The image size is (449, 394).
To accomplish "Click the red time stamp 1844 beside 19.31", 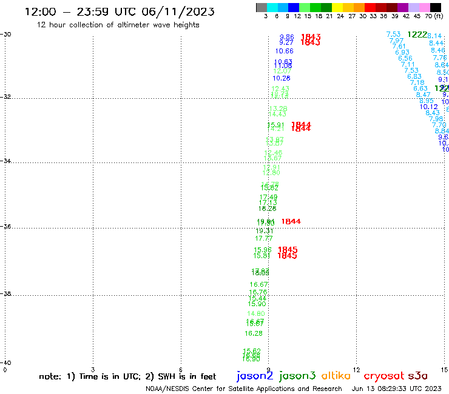I will [291, 221].
